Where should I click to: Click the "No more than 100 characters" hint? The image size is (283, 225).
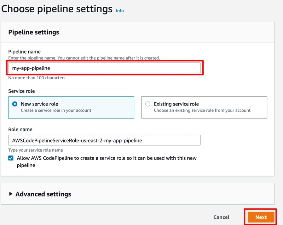coord(37,78)
